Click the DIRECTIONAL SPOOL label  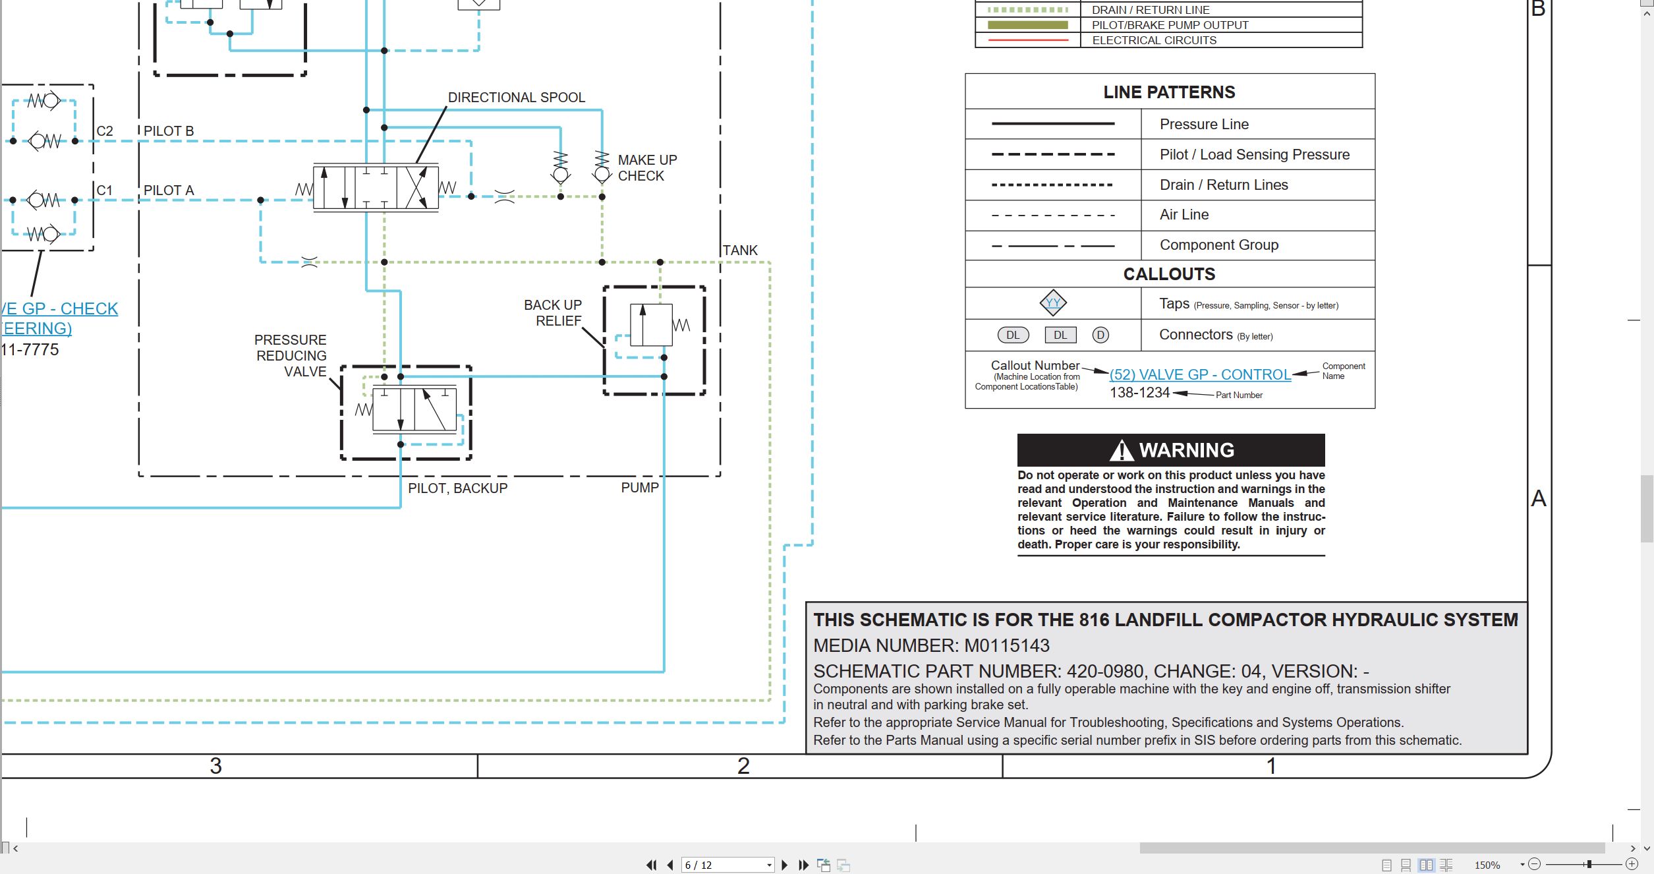(516, 98)
